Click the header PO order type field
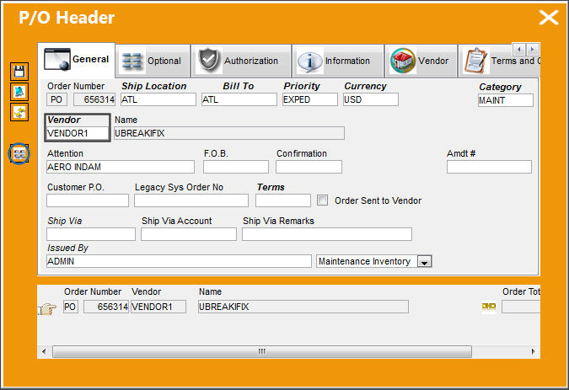569x390 pixels. point(57,99)
